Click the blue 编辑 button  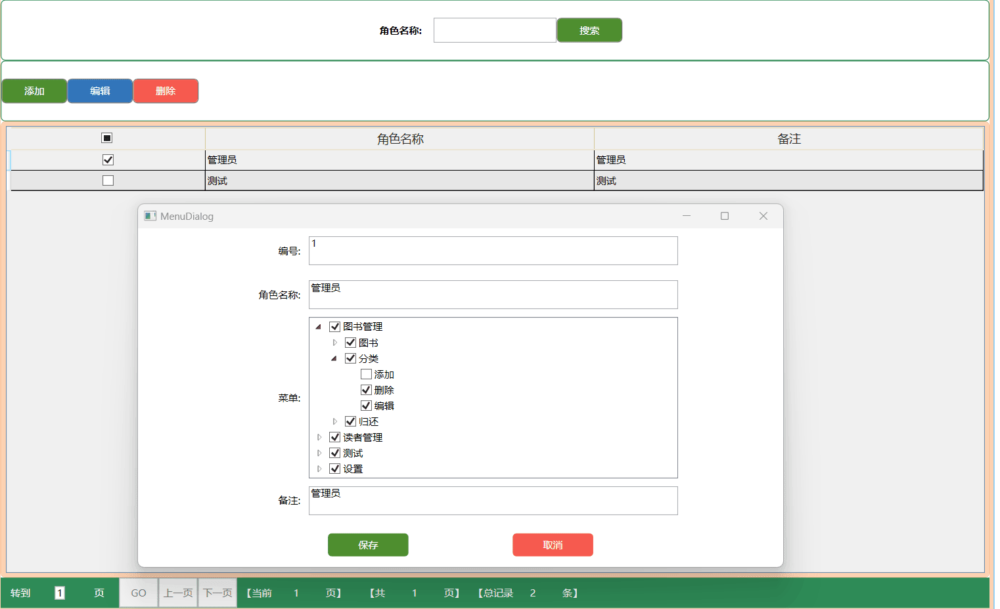(100, 91)
